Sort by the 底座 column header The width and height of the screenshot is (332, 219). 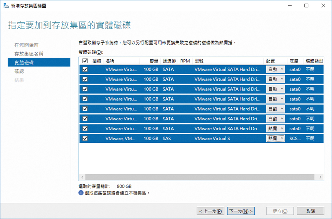click(x=295, y=61)
